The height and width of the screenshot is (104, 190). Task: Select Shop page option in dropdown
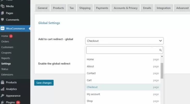(x=123, y=101)
